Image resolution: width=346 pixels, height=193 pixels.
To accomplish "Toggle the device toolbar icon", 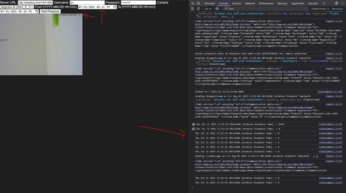I will coord(198,3).
